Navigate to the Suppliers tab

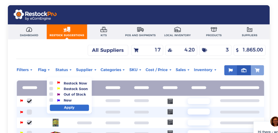pos(250,32)
